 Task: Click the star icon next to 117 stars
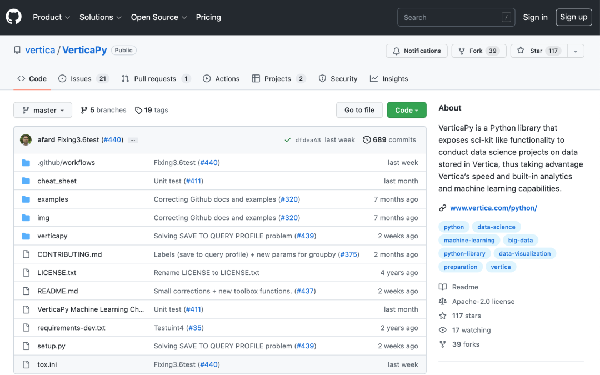443,316
